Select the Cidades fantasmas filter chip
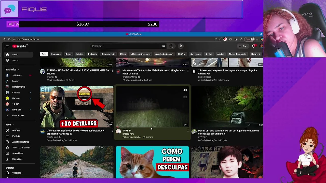The height and width of the screenshot is (183, 326). point(164,54)
